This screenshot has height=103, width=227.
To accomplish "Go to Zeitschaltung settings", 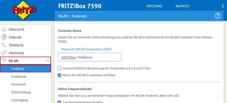I will [21, 92].
